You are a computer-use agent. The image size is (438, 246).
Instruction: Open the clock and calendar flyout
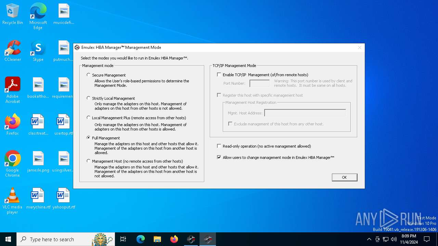409,239
